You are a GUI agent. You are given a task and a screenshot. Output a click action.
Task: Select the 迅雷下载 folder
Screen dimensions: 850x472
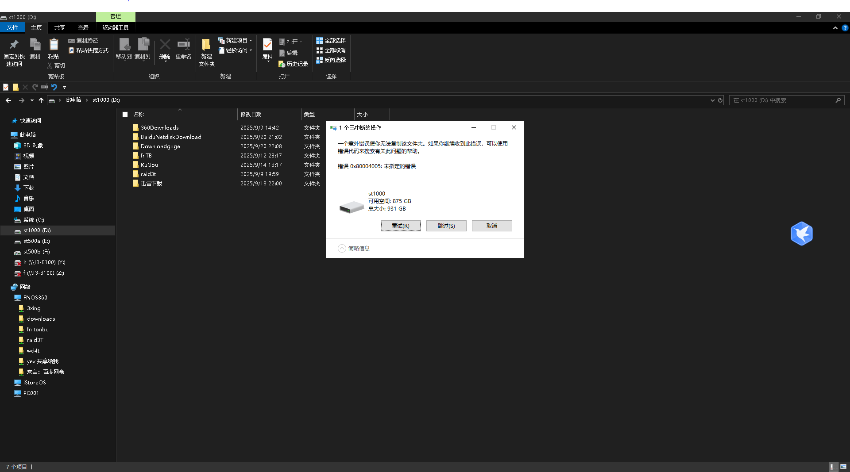pos(151,184)
